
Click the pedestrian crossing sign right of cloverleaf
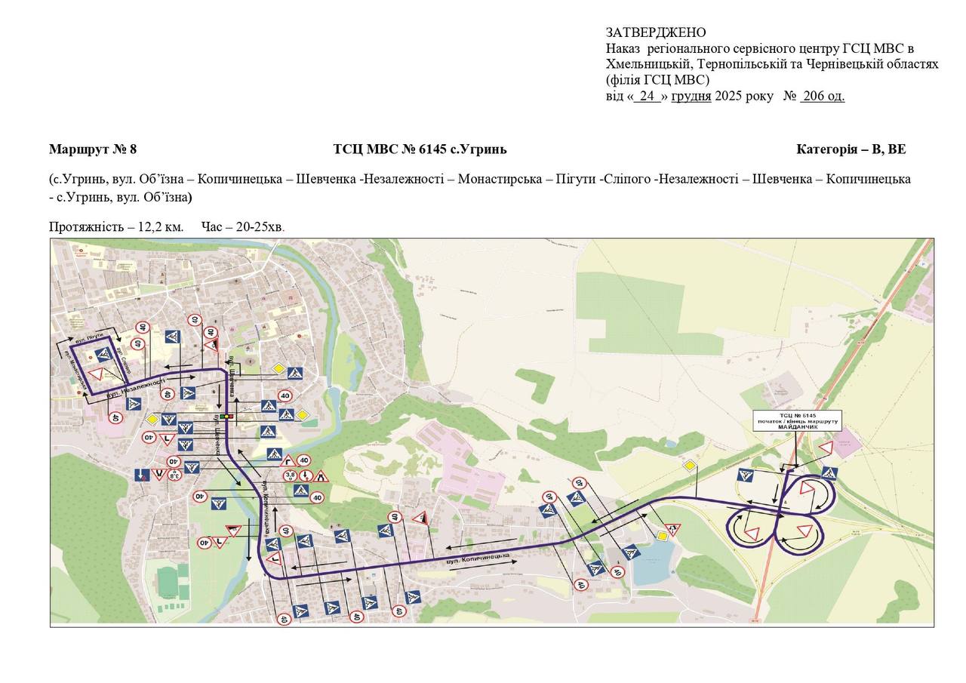click(x=829, y=473)
